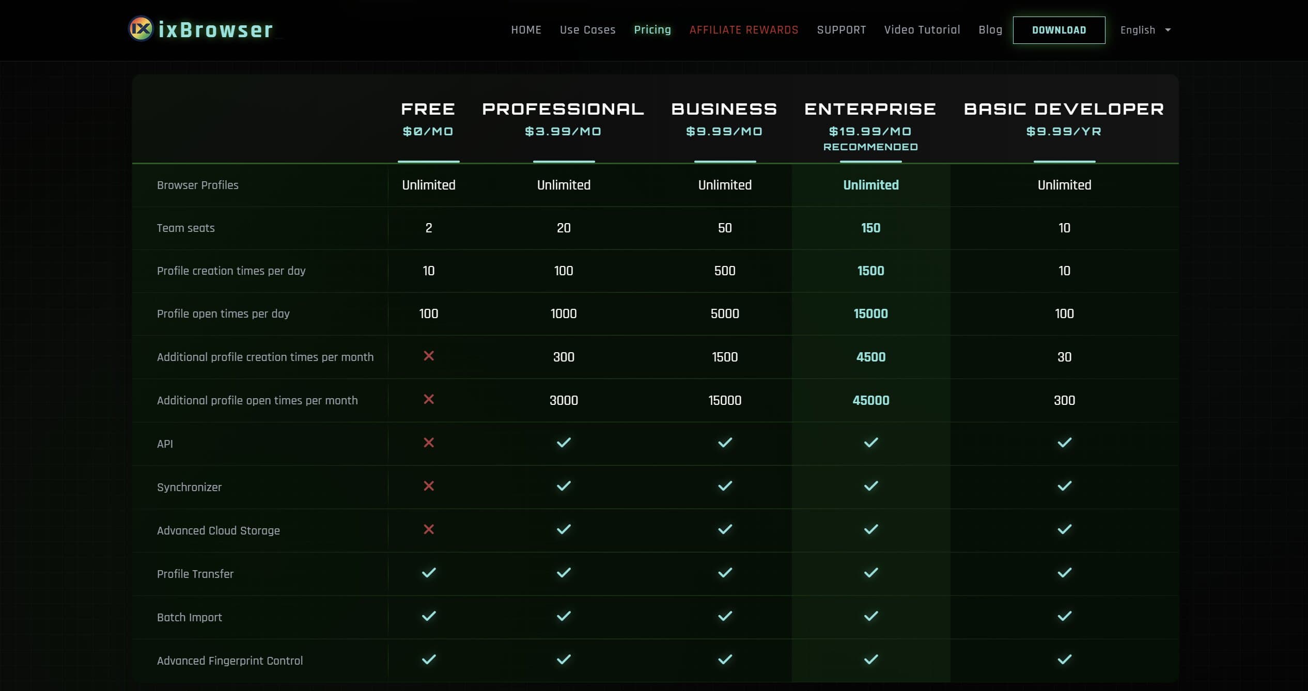Click the Free plan Team seats value 2
This screenshot has width=1308, height=691.
[x=429, y=228]
